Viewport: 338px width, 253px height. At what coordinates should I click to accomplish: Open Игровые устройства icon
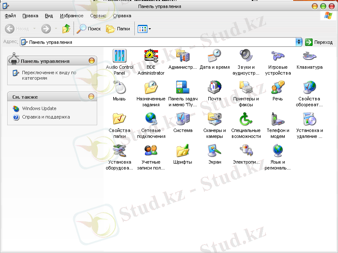click(x=278, y=56)
